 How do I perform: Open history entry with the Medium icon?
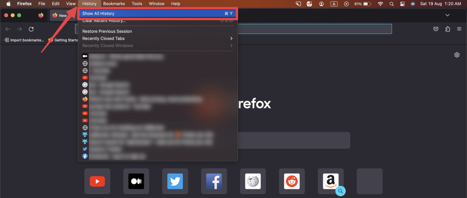tap(158, 56)
